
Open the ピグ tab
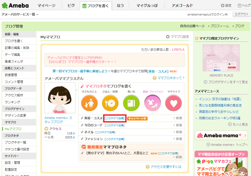click(x=71, y=6)
